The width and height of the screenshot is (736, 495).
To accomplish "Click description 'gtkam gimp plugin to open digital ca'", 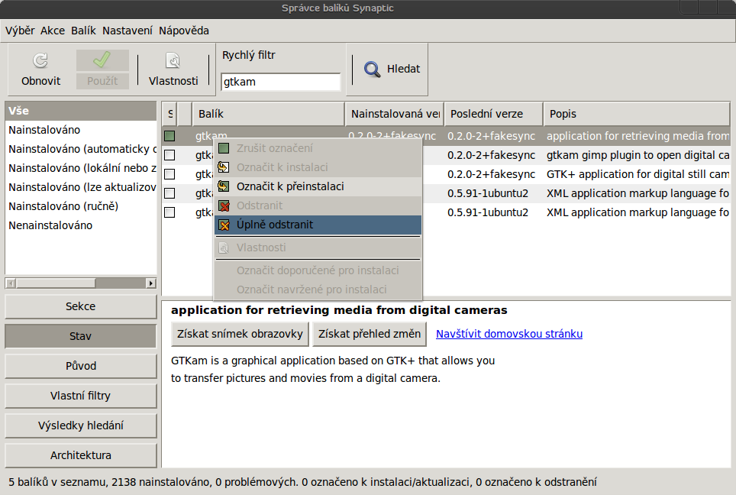I will pos(638,155).
